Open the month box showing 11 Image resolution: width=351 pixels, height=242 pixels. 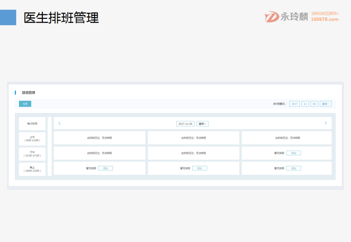pos(305,104)
